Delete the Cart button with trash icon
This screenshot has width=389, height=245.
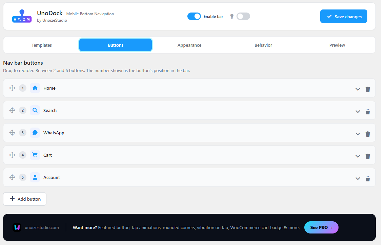click(368, 156)
